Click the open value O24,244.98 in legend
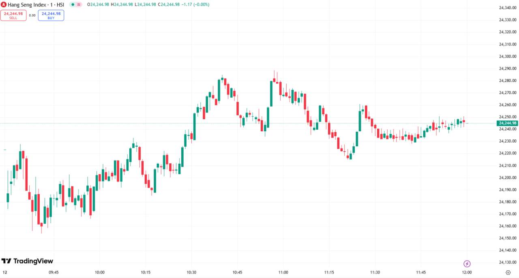The height and width of the screenshot is (278, 519). point(99,4)
